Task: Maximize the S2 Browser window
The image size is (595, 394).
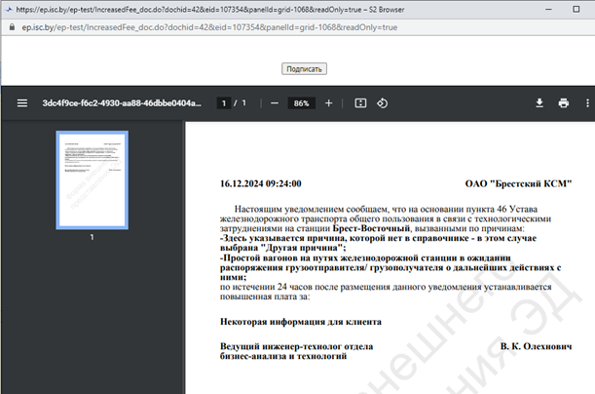Action: click(x=576, y=9)
